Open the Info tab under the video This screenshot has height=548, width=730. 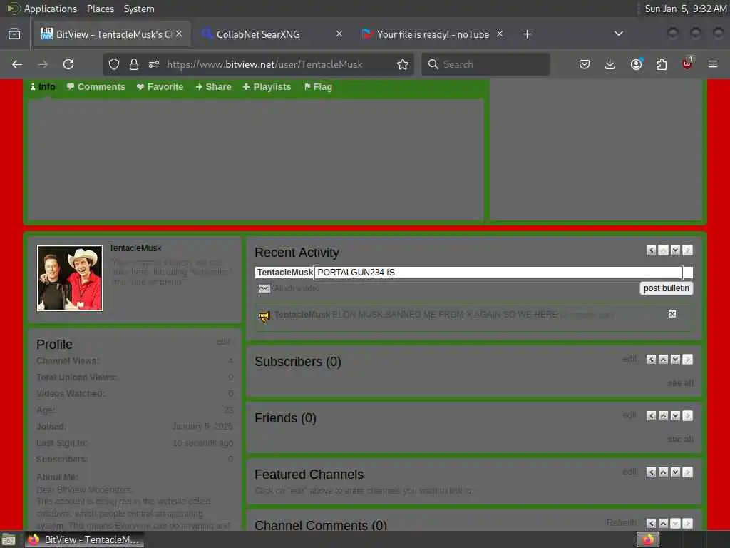(x=43, y=86)
